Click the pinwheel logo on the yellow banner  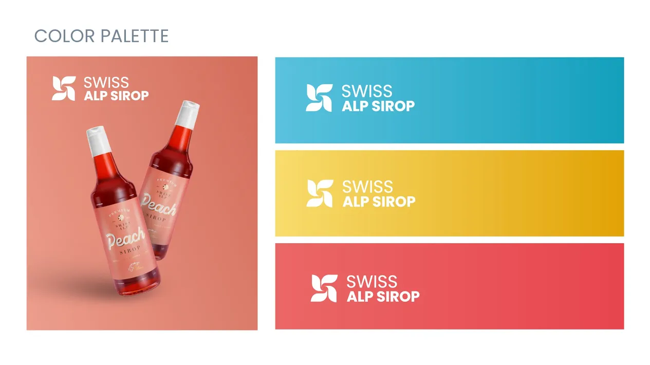tap(320, 193)
